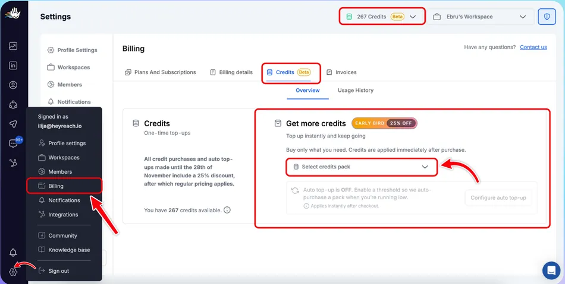The width and height of the screenshot is (565, 284).
Task: Click the Knowledge base book icon
Action: pos(42,250)
